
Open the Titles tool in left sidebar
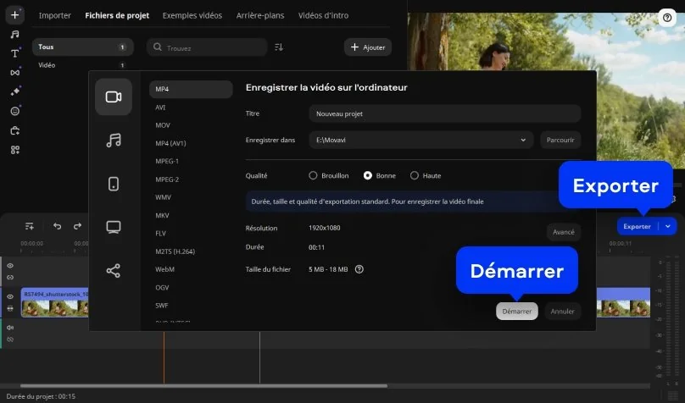tap(15, 52)
